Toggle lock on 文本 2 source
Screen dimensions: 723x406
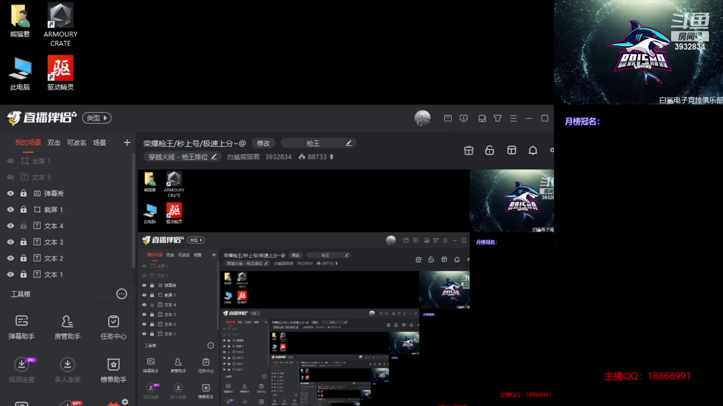(x=23, y=258)
